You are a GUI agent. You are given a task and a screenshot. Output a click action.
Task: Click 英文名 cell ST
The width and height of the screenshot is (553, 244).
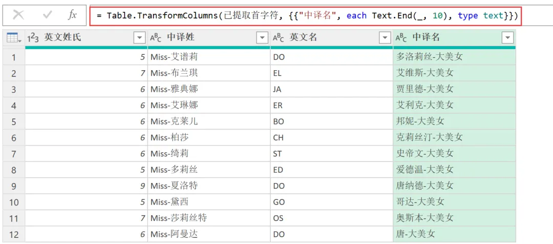pyautogui.click(x=331, y=154)
